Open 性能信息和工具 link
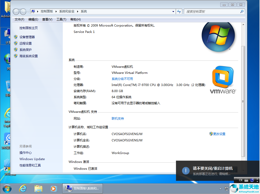This screenshot has height=194, width=260. point(30,165)
